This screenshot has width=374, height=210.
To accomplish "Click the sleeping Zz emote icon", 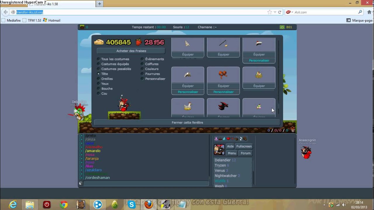I will 241,139.
